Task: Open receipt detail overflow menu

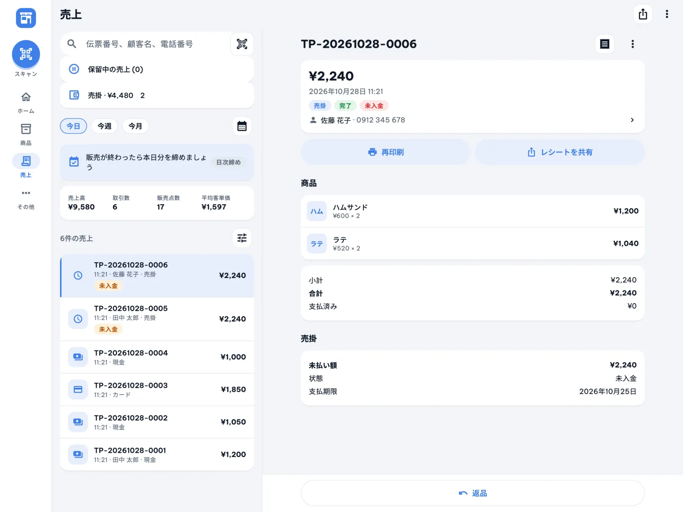Action: click(632, 44)
